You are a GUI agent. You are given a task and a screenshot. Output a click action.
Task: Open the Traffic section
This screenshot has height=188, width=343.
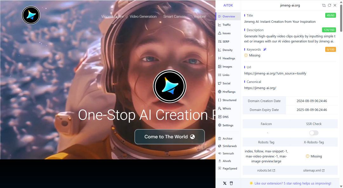pos(228,25)
